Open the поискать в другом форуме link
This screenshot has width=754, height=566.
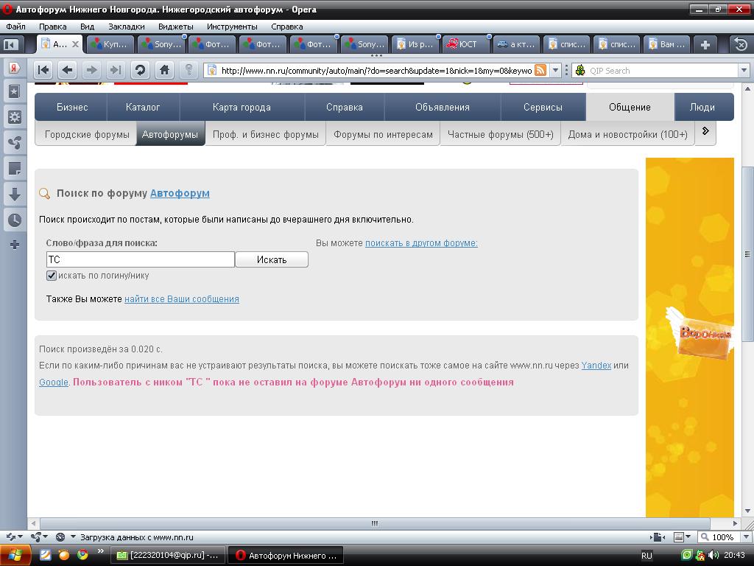coord(421,243)
